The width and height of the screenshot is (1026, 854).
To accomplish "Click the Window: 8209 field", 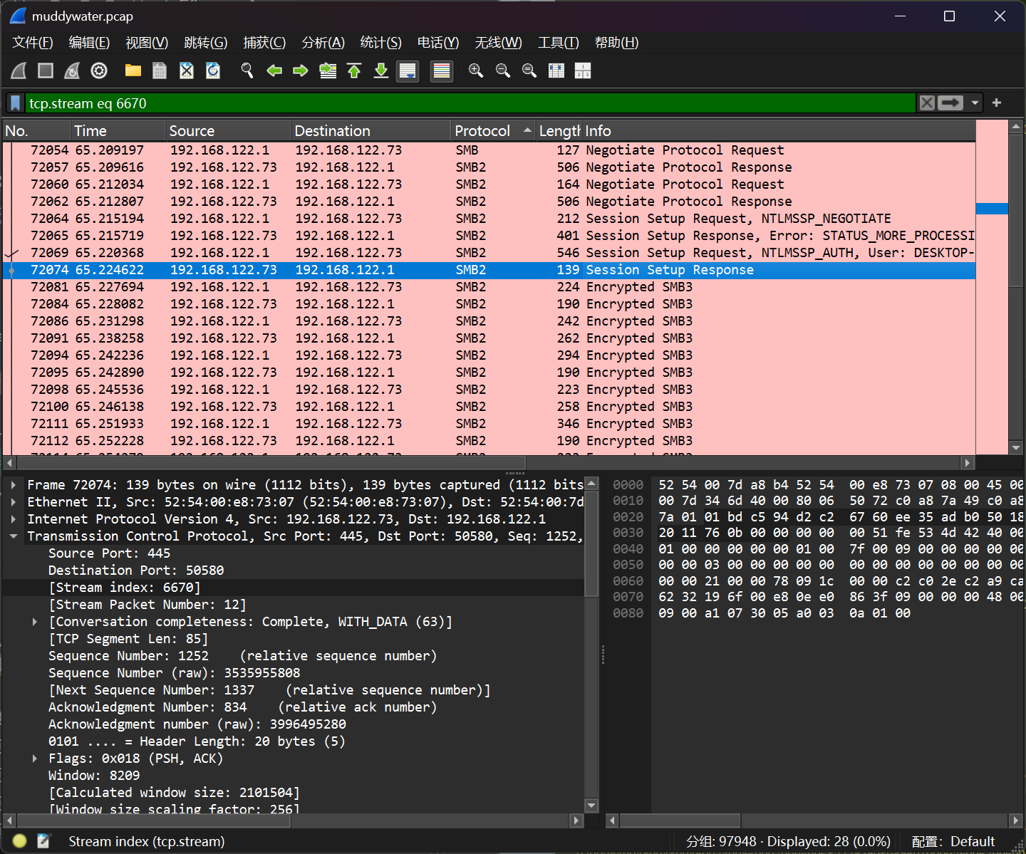I will 94,776.
